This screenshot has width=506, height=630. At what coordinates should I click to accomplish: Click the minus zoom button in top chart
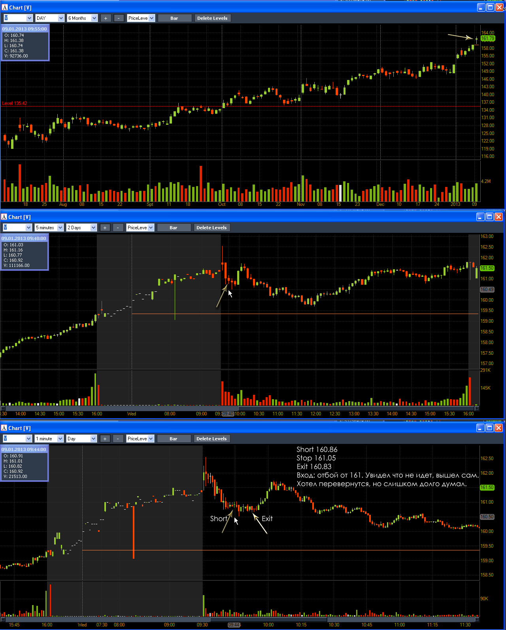click(119, 18)
